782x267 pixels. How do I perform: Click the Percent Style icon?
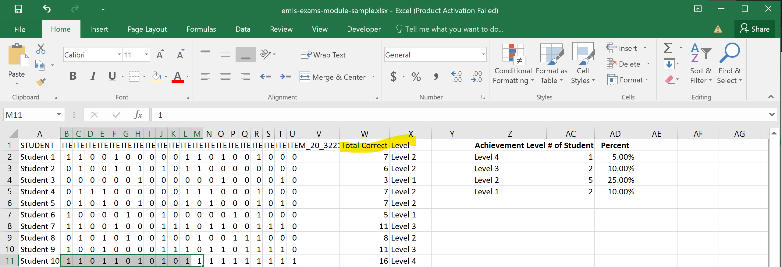(x=416, y=77)
